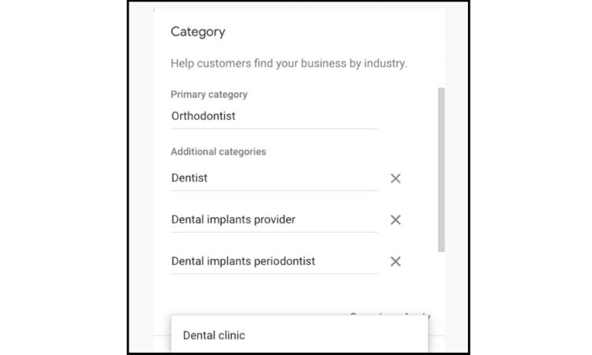This screenshot has height=355, width=592.
Task: Open the Dental implants provider field
Action: 274,220
